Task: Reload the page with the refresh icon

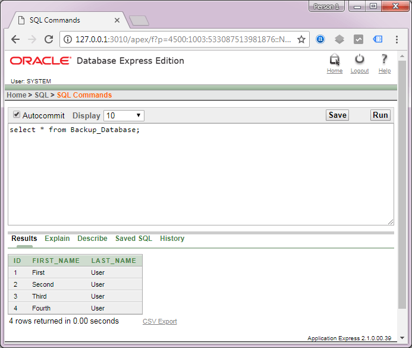Action: (49, 39)
